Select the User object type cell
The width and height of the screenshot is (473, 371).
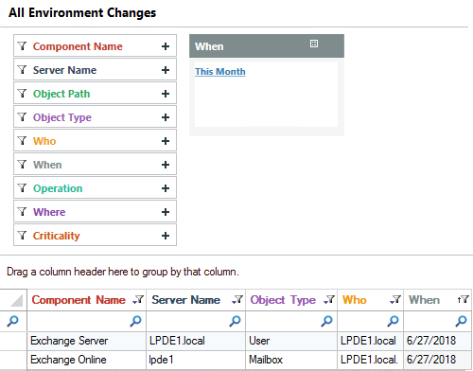291,341
